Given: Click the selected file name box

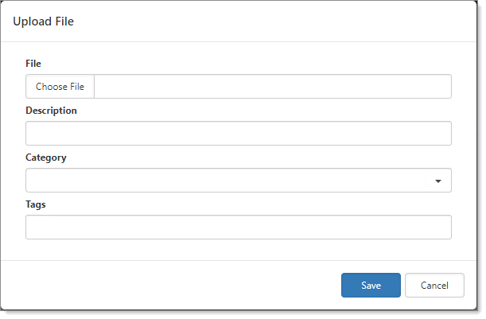Looking at the screenshot, I should 272,87.
